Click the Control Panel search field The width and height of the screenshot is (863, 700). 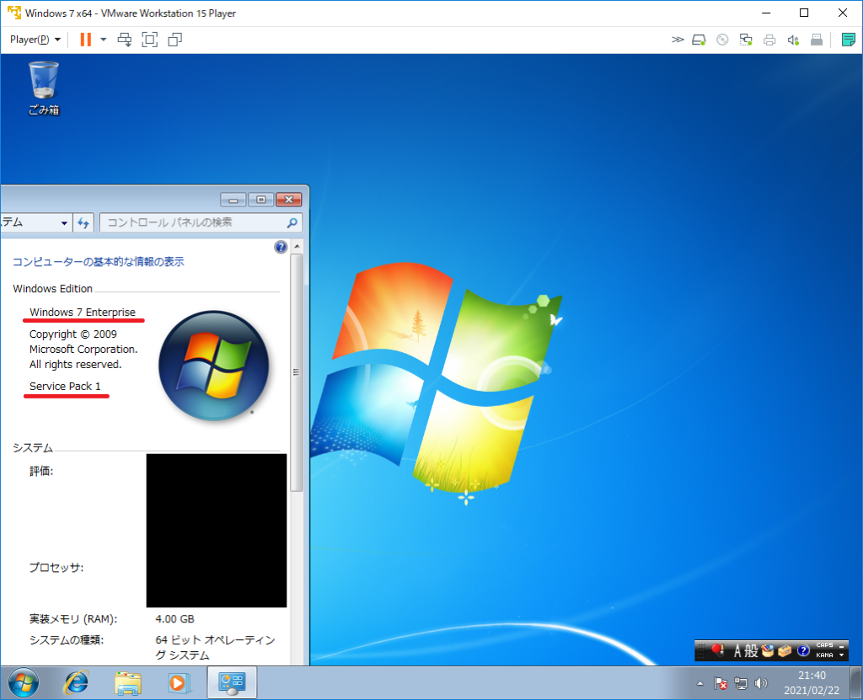click(194, 223)
